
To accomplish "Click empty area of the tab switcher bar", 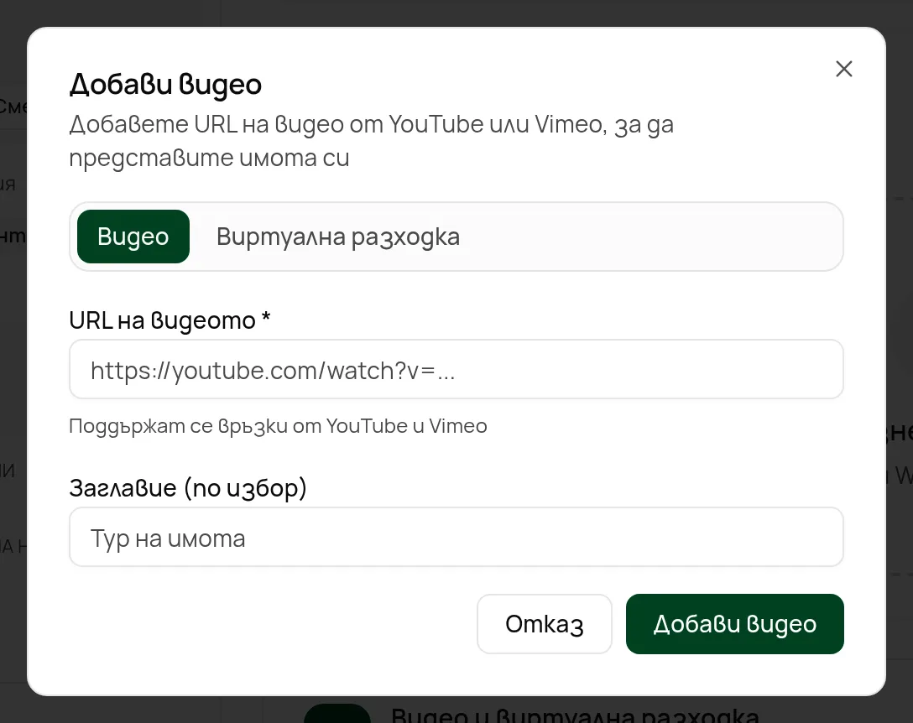I will tap(652, 237).
